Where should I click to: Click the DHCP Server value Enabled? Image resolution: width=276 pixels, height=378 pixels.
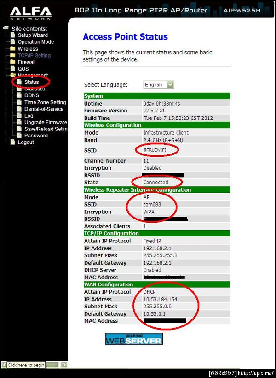pyautogui.click(x=152, y=270)
